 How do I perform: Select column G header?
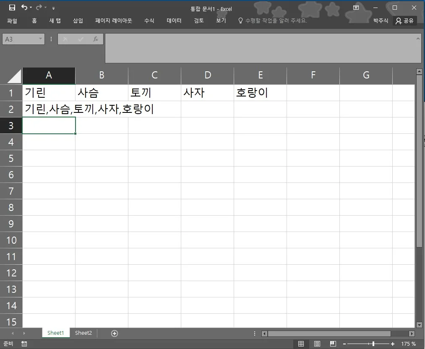point(366,76)
